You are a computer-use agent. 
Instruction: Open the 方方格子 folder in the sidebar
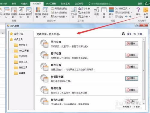click(x=21, y=45)
